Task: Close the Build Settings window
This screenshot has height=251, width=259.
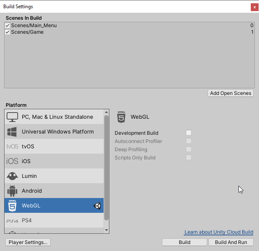Action: point(254,7)
